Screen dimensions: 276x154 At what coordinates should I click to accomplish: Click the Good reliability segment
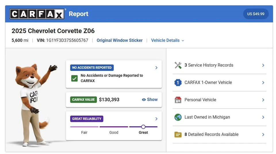(x=114, y=127)
